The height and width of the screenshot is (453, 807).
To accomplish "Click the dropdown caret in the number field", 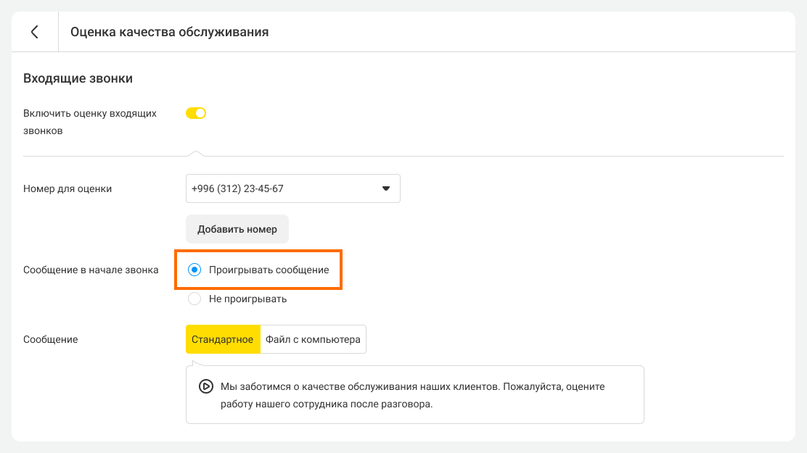I will point(385,188).
